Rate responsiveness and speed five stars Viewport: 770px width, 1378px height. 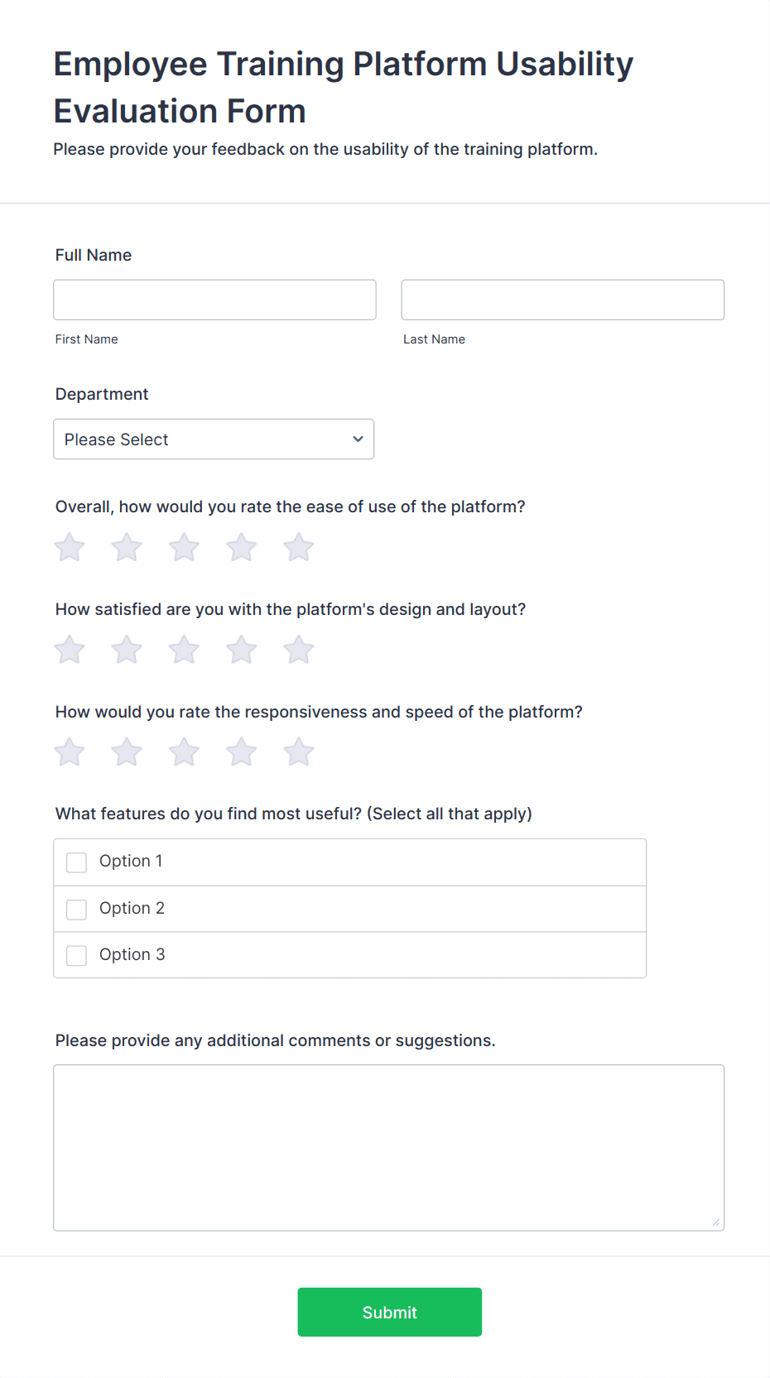point(298,752)
